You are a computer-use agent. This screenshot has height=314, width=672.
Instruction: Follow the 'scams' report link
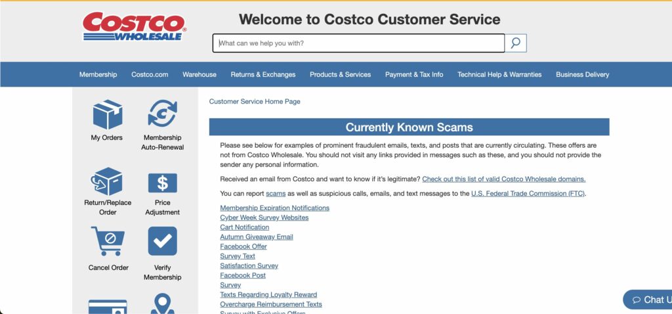tap(276, 194)
